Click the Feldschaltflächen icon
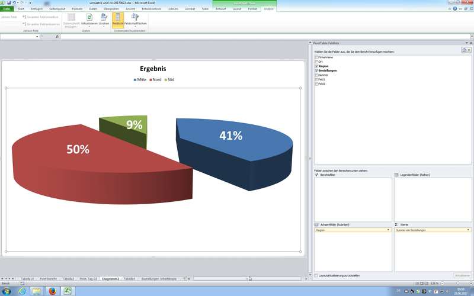The height and width of the screenshot is (296, 474). click(136, 17)
